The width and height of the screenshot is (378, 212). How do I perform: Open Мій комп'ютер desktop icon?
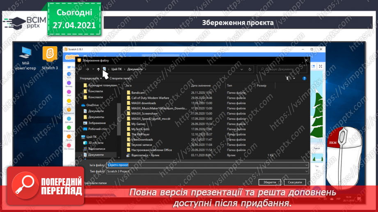pos(25,59)
